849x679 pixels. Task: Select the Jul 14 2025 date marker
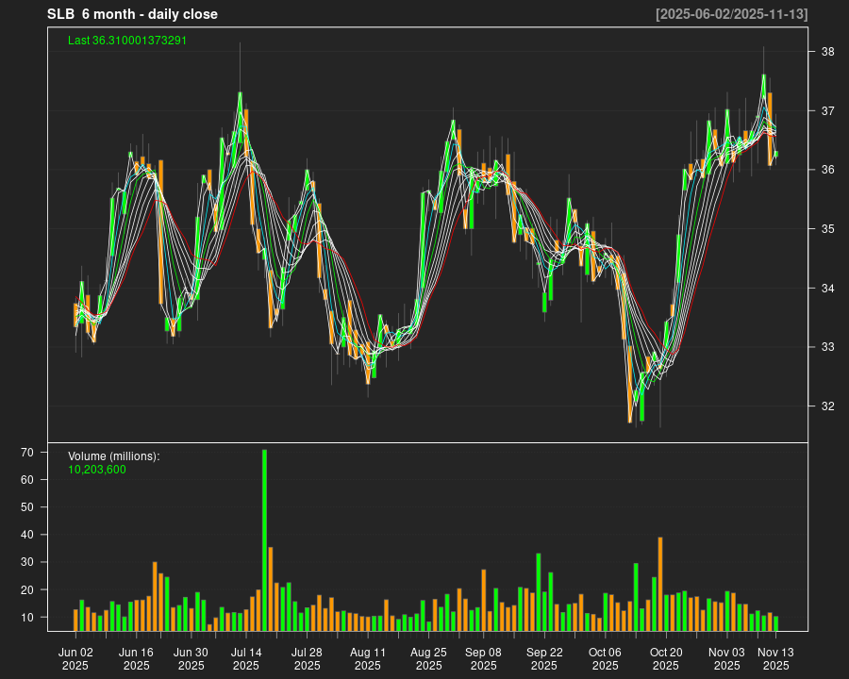coord(245,658)
